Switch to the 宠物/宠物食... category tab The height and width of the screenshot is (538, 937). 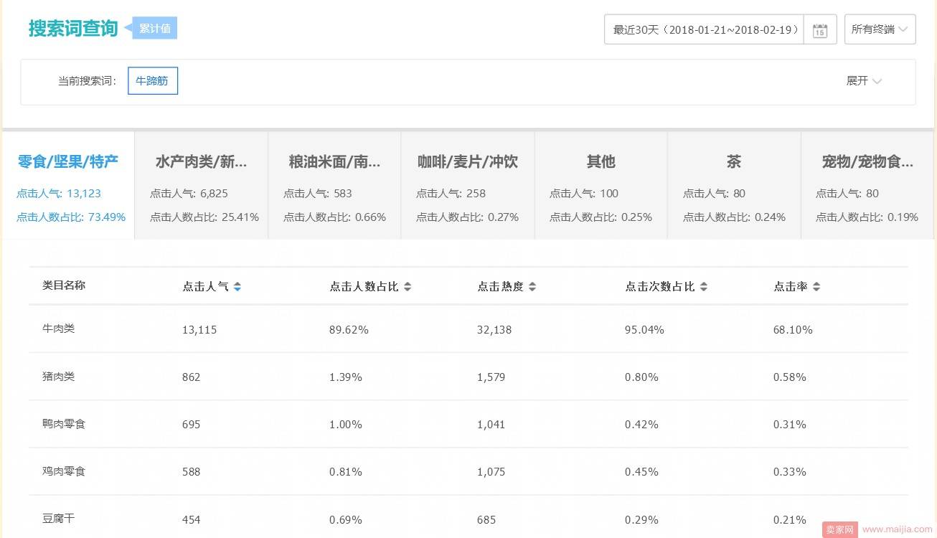coord(867,185)
